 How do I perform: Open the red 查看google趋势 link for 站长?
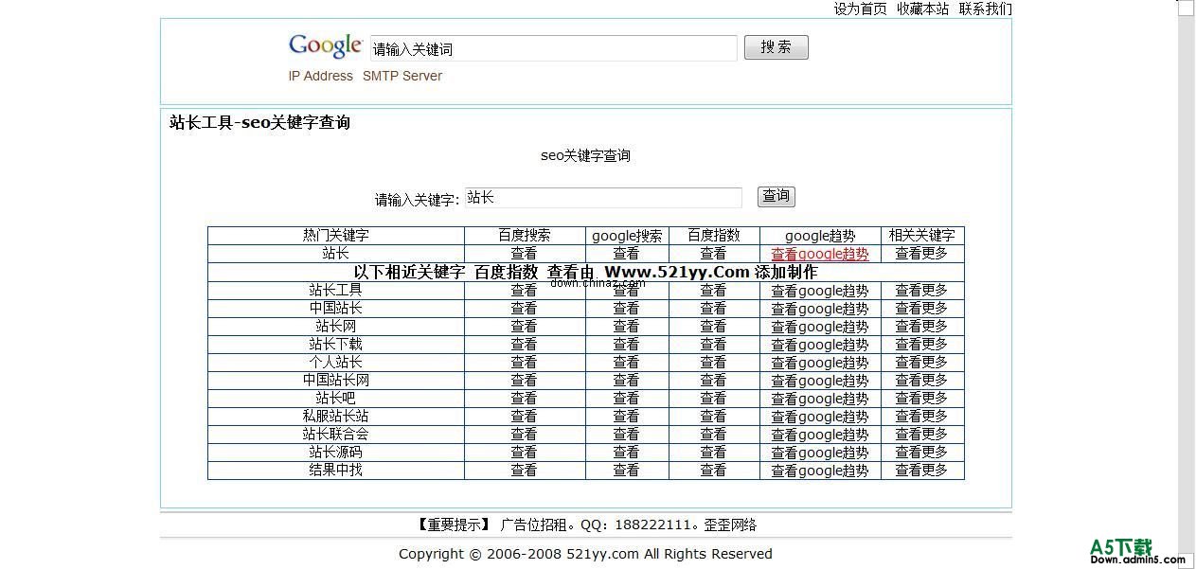click(x=819, y=254)
